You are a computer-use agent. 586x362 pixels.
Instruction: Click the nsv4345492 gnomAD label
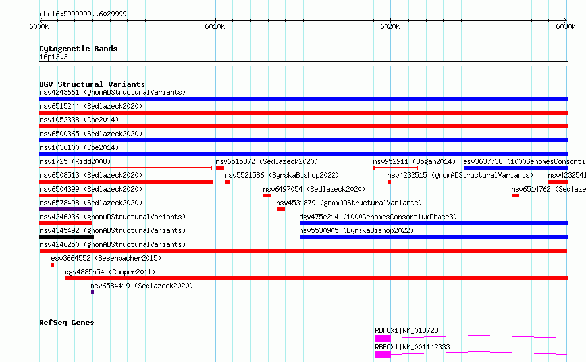coord(113,230)
